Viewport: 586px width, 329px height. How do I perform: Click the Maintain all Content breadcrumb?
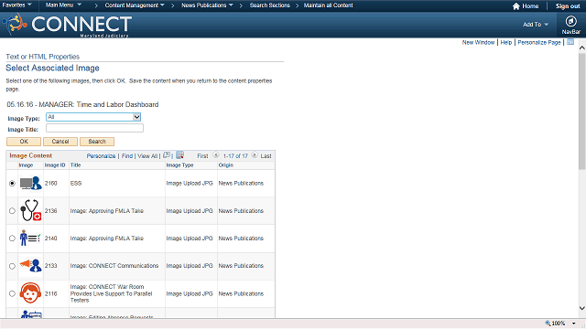tap(328, 5)
